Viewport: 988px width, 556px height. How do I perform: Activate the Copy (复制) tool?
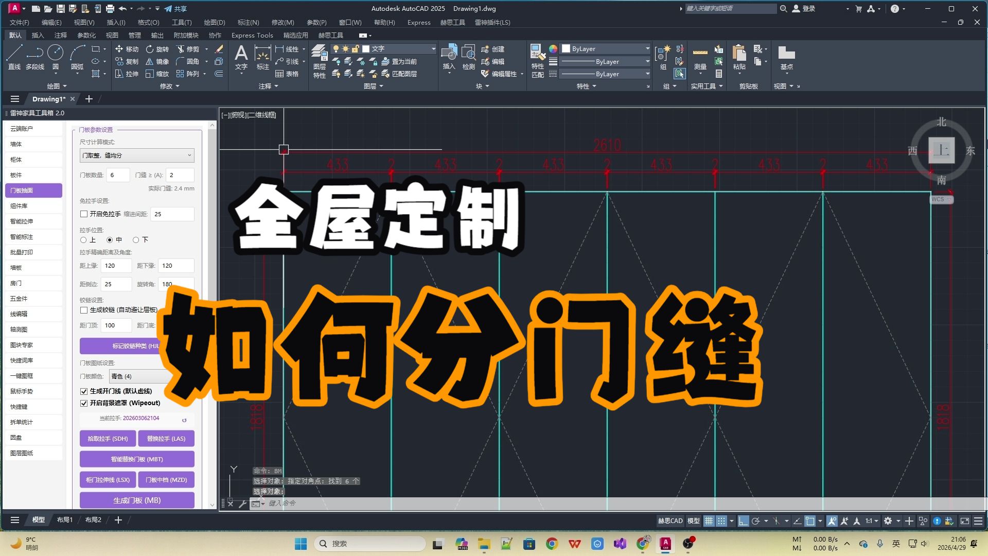(127, 61)
